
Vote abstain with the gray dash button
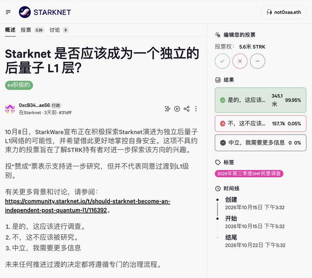click(x=257, y=61)
